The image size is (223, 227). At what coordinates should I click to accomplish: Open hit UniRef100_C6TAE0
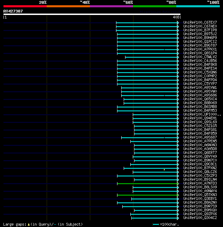click(200, 26)
